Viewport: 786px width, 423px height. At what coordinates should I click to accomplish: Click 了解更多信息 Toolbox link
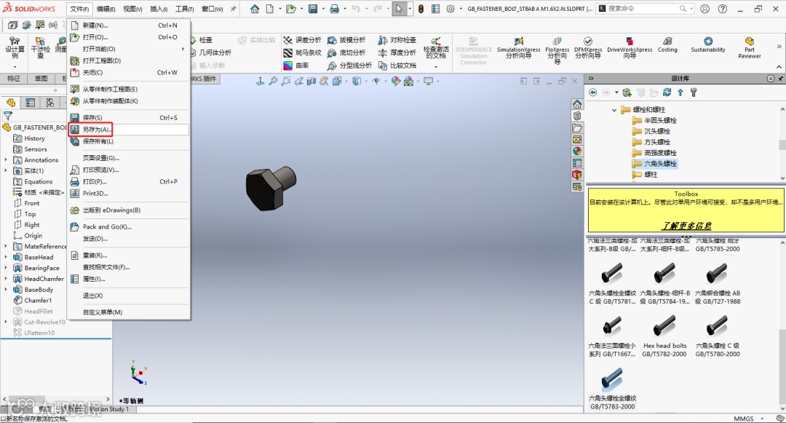pyautogui.click(x=686, y=226)
